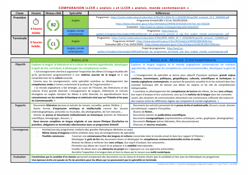248x175 pixels.
Task: Click the stopwatch icon in the Première row
Action: [x=36, y=21]
